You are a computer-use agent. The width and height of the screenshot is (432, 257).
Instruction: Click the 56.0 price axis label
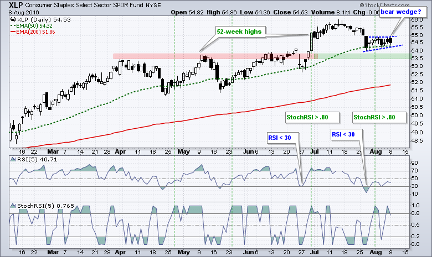pyautogui.click(x=417, y=20)
